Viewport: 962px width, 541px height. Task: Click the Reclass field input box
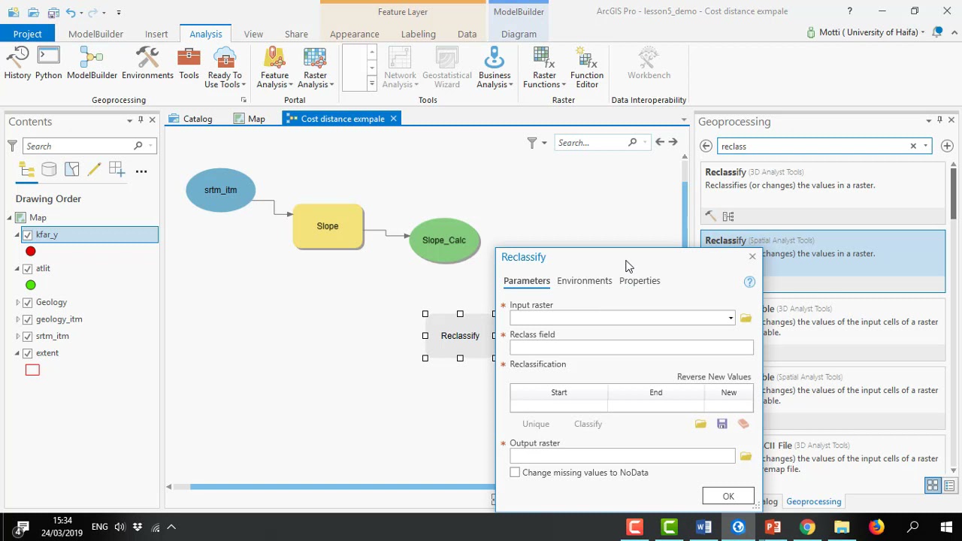point(631,348)
